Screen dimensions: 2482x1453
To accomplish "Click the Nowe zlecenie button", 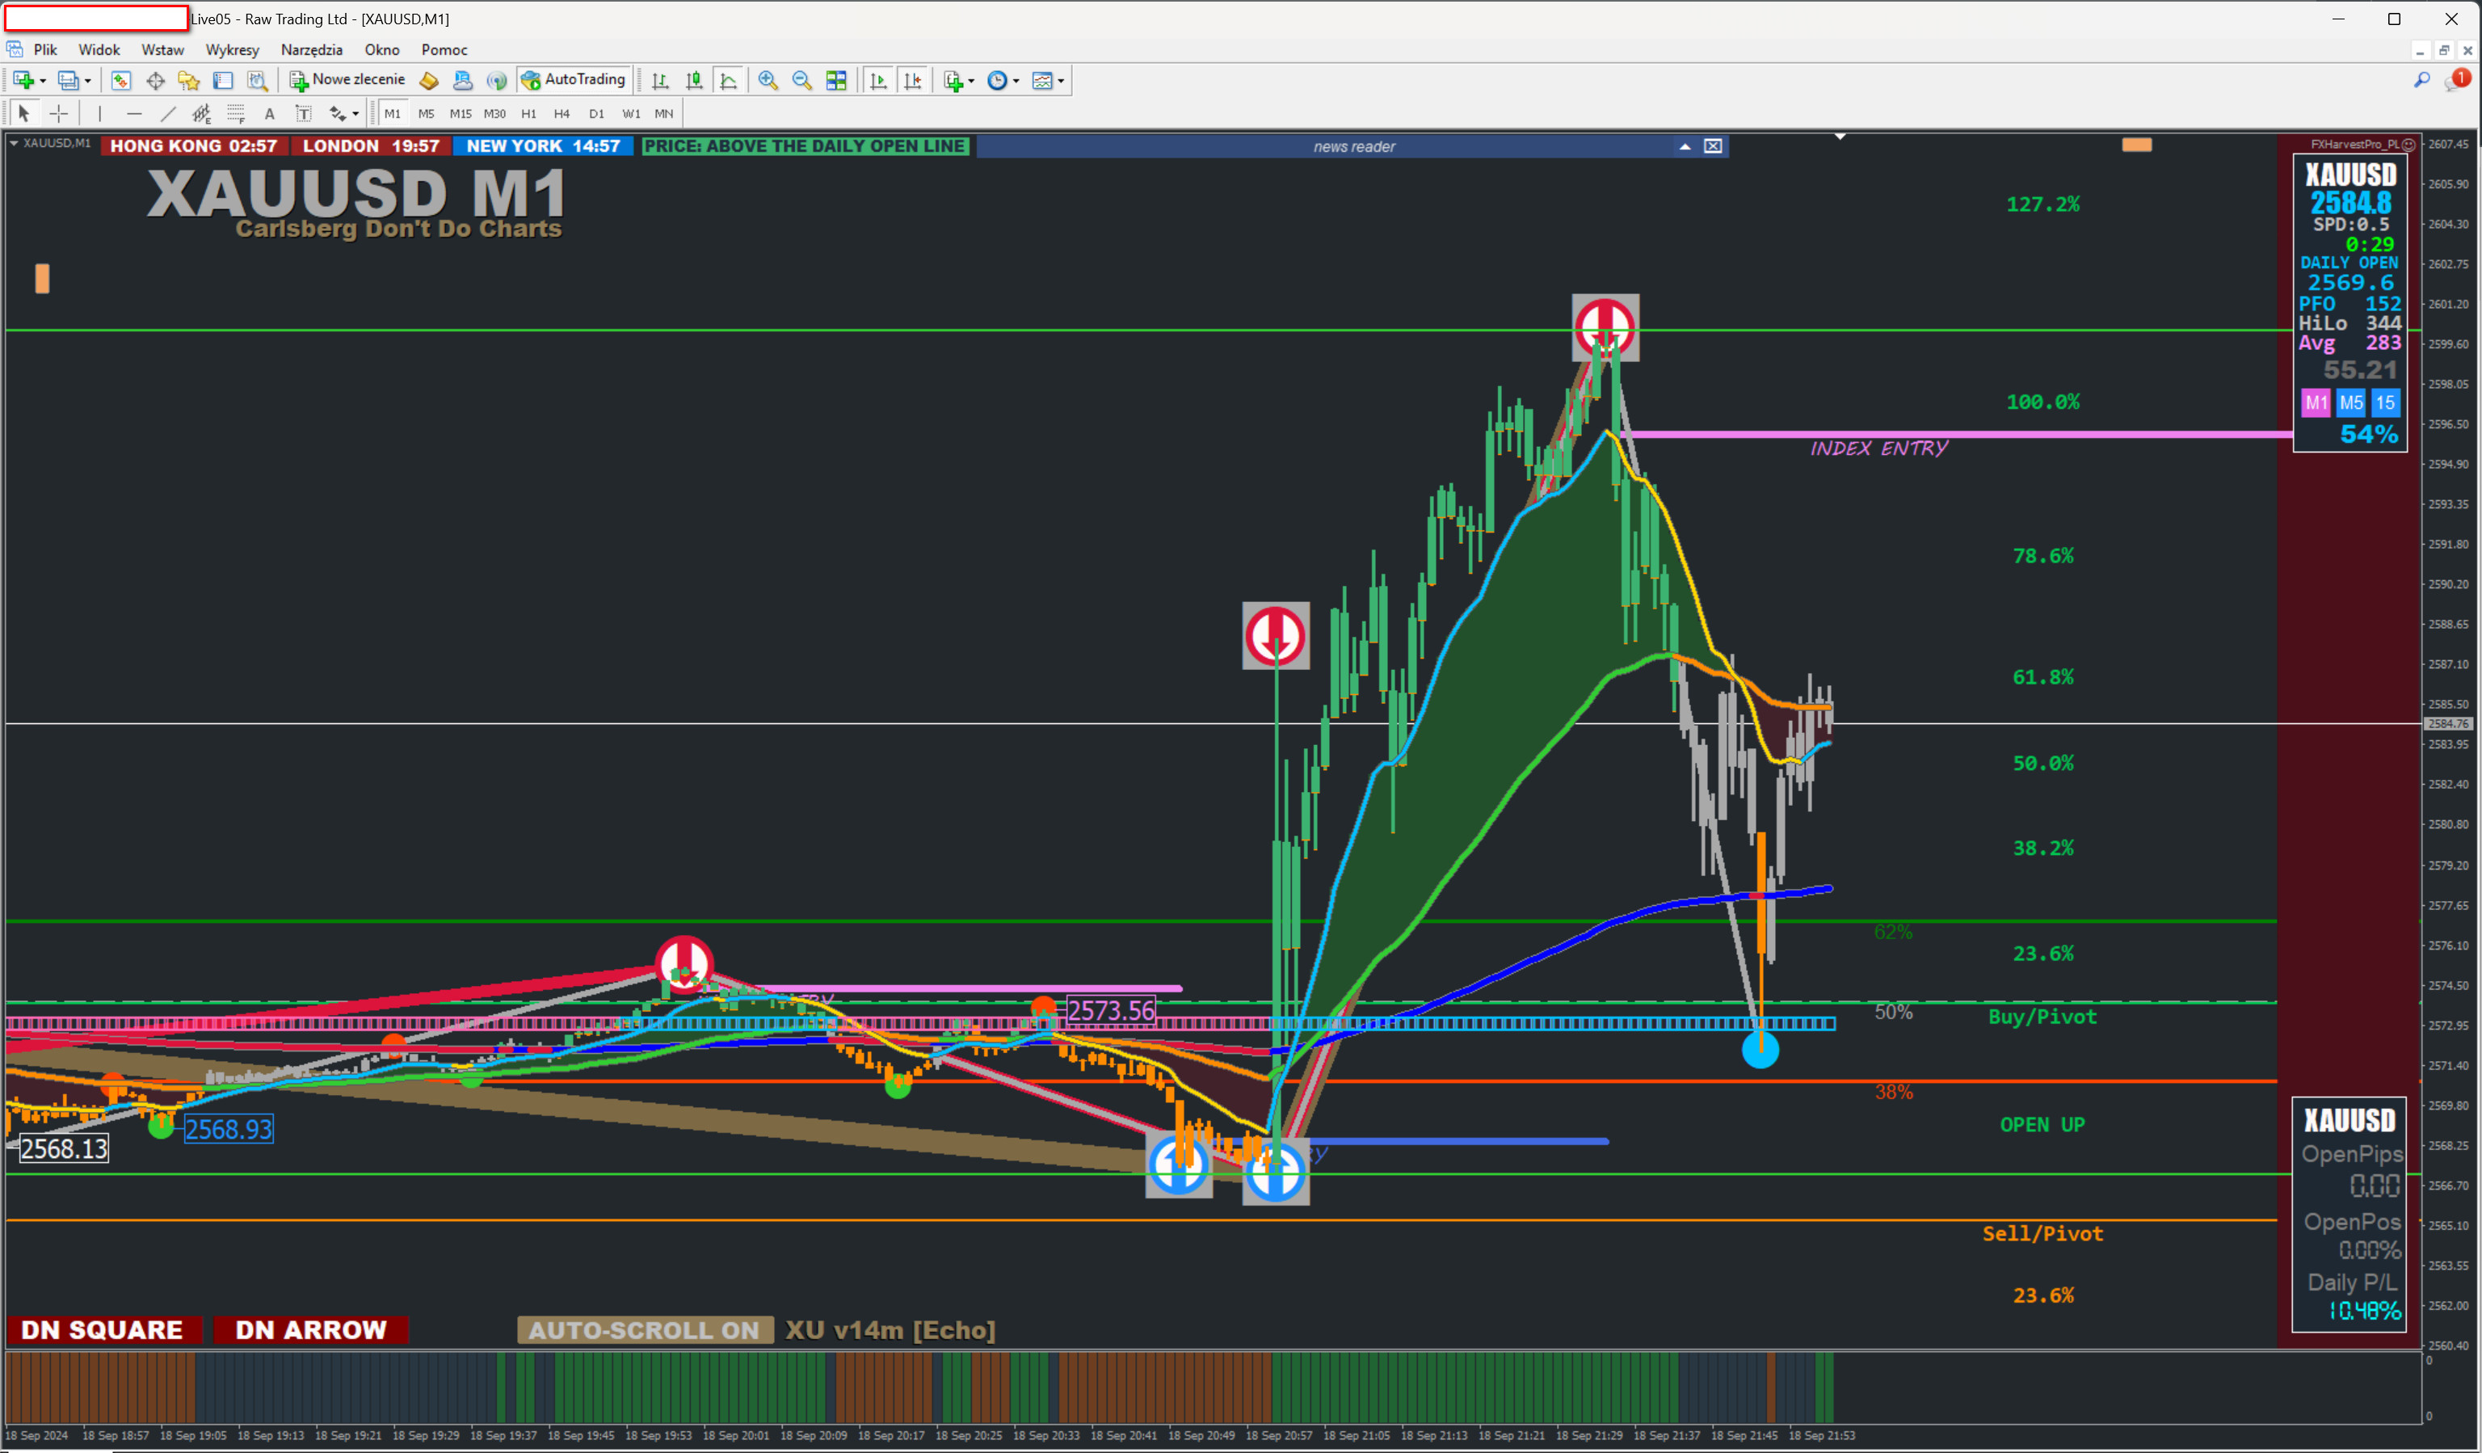I will 347,80.
